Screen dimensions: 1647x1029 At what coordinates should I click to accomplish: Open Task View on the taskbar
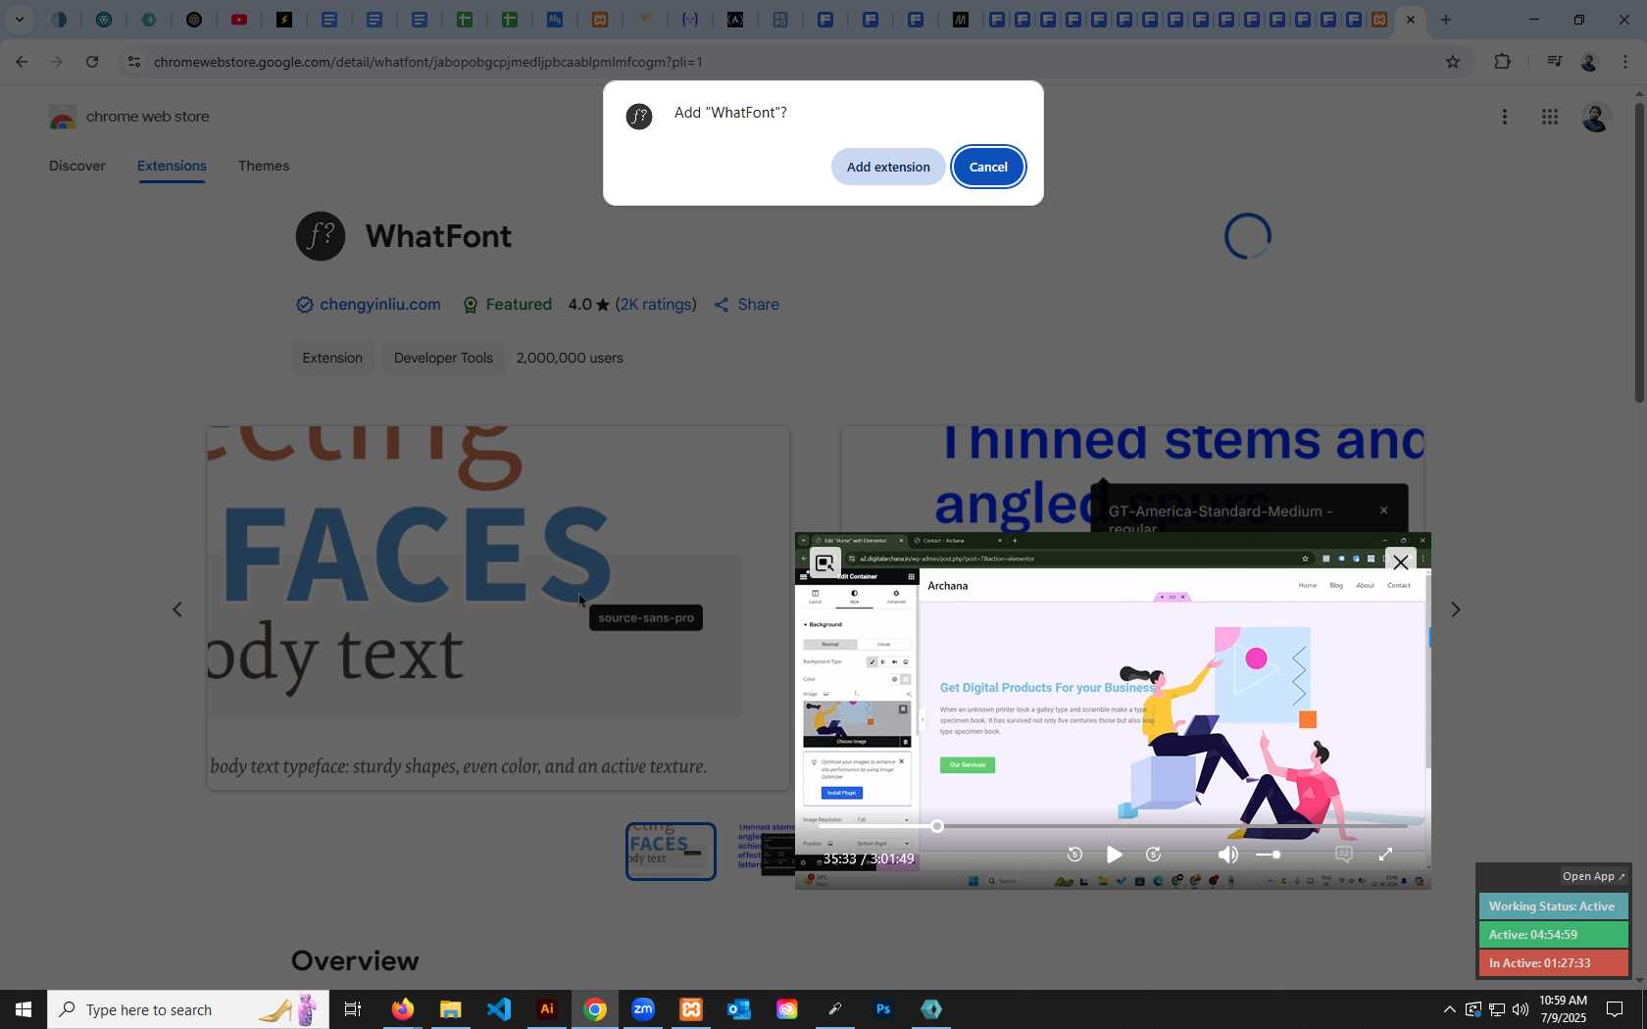353,1009
